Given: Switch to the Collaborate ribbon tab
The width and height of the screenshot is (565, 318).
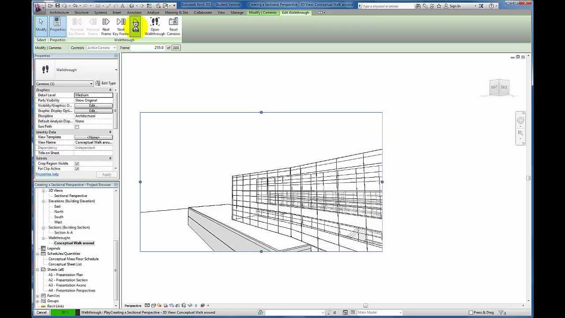Looking at the screenshot, I should tap(203, 12).
